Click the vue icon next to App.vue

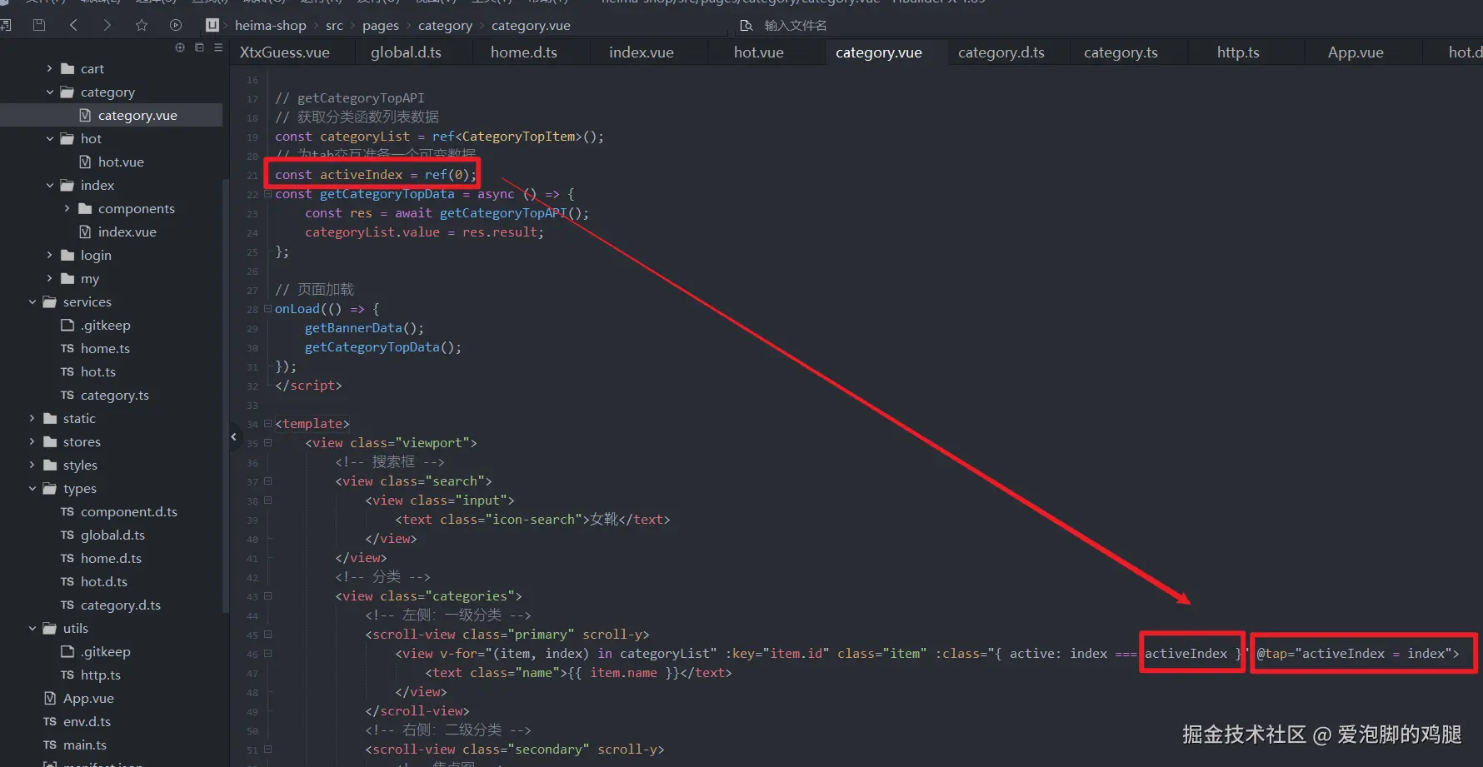point(50,698)
